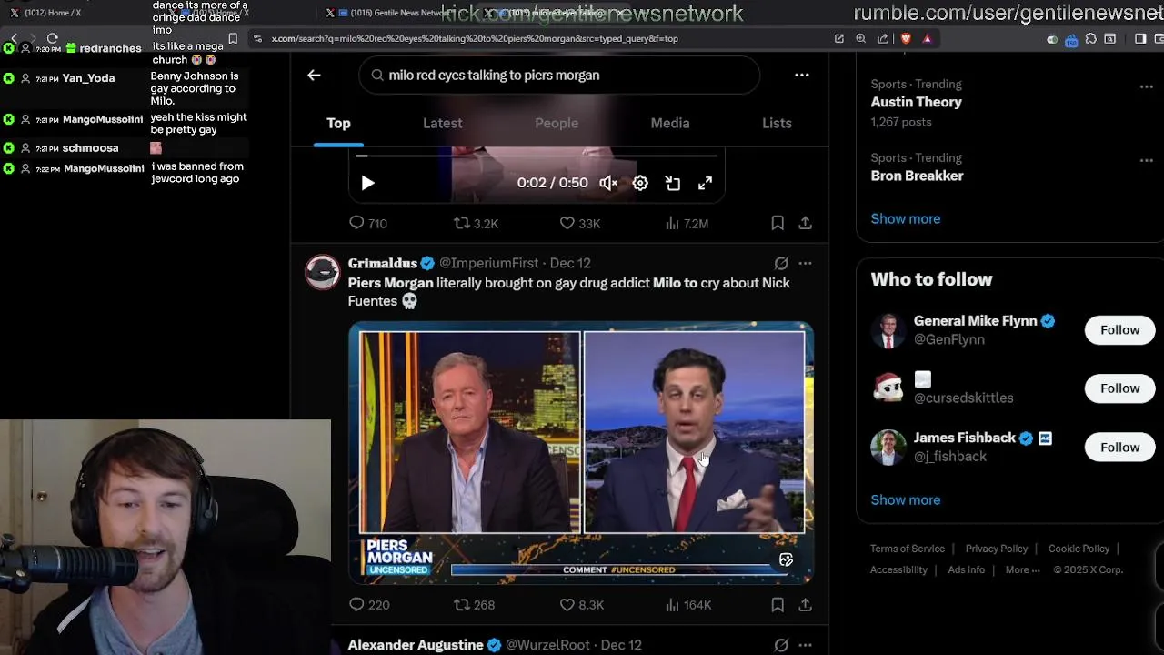Play the video showing 0:02 / 0:50
The image size is (1164, 655).
pos(367,183)
